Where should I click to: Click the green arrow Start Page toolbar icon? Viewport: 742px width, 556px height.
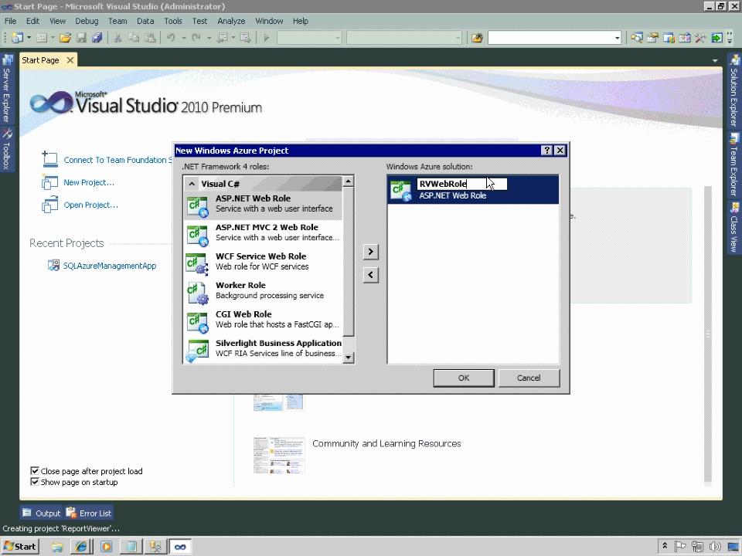717,37
